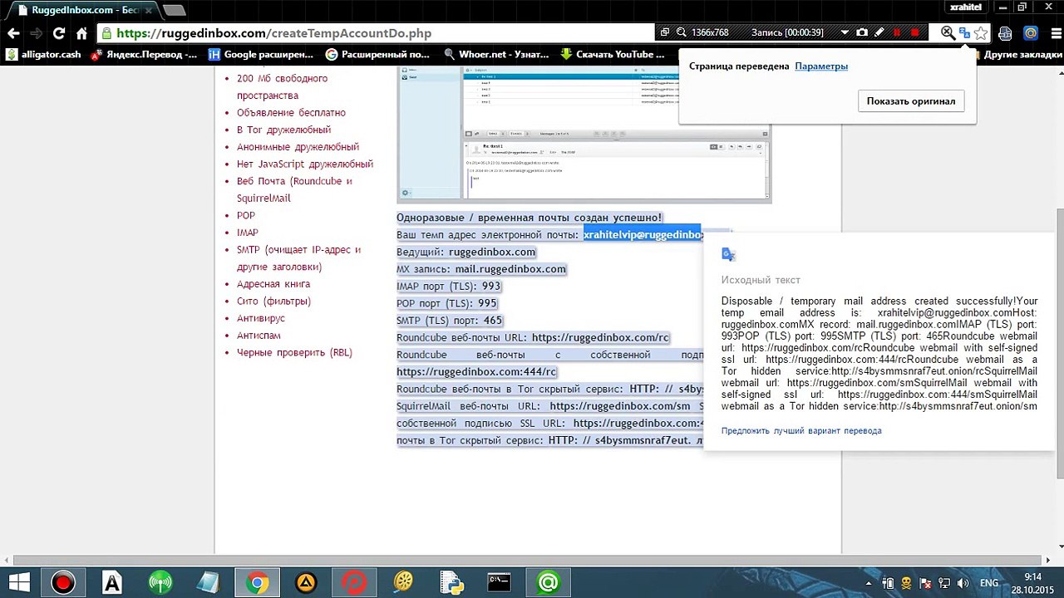Click Предложить лучший вариант перевода link
Image resolution: width=1064 pixels, height=598 pixels.
[x=801, y=431]
